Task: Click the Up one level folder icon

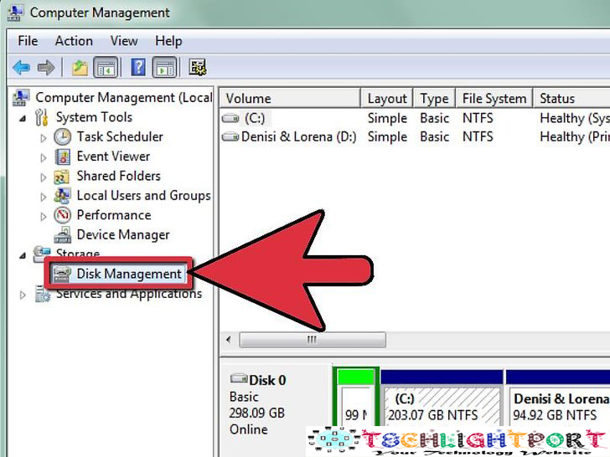Action: [80, 68]
